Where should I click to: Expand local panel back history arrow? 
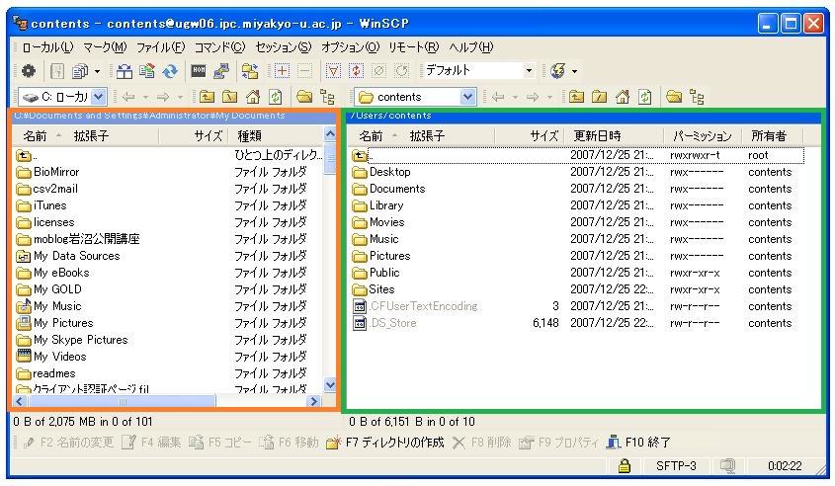(145, 97)
